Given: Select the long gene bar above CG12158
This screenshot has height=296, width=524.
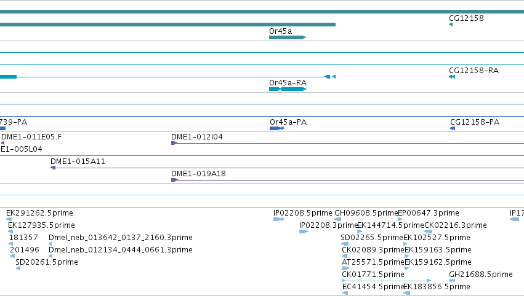Looking at the screenshot, I should pos(262,12).
